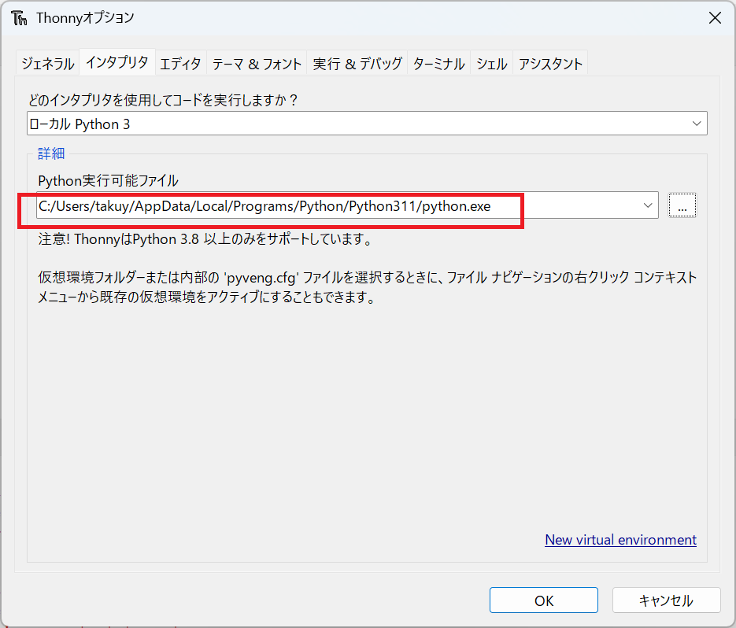Click the Python実行可能ファイル label
The image size is (736, 628).
109,181
